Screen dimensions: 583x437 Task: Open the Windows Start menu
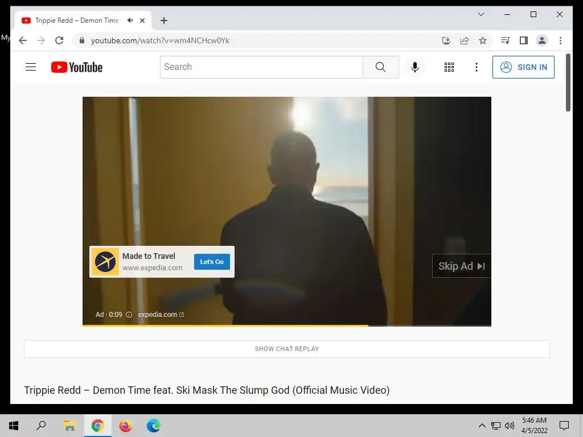point(14,426)
